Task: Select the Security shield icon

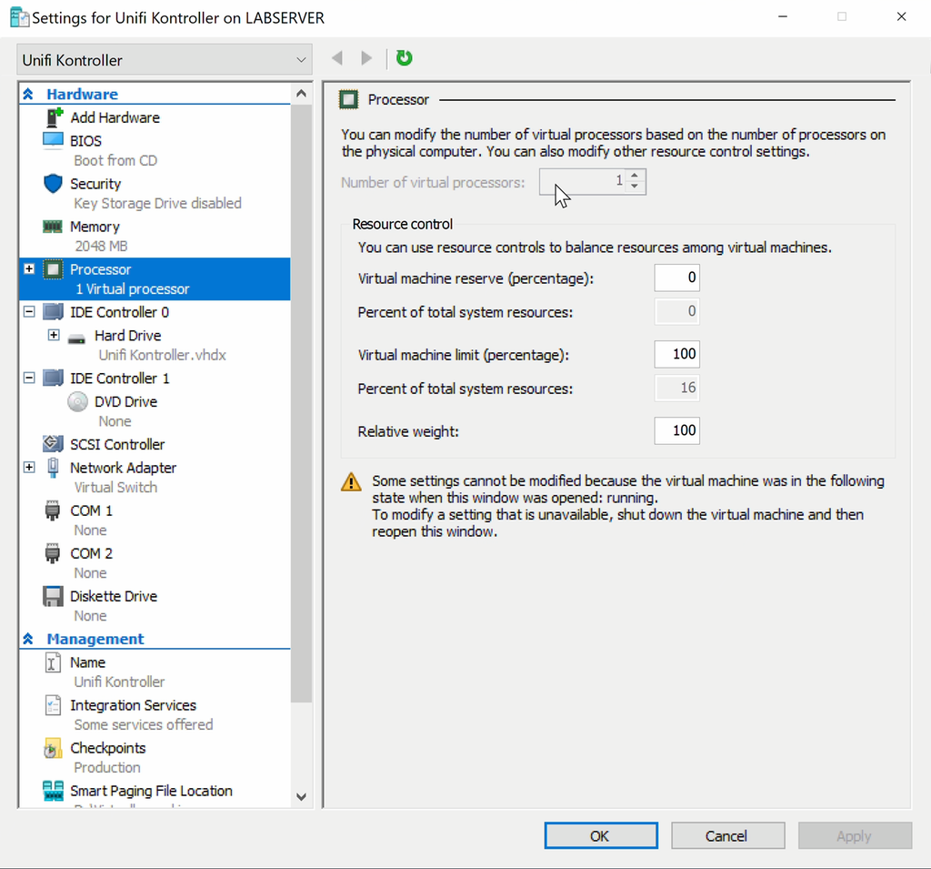Action: pos(54,184)
